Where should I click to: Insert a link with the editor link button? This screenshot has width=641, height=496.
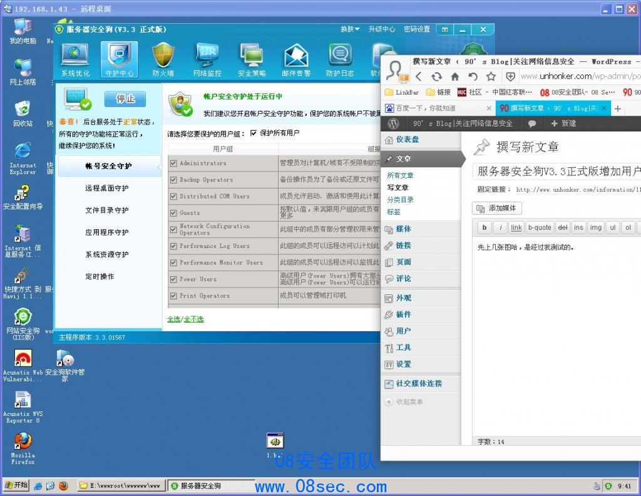[516, 227]
